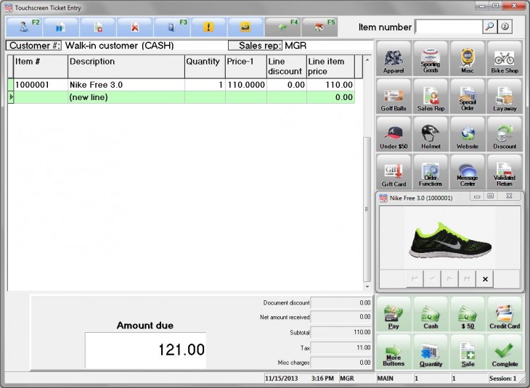Click the "11/15/2013" date in status bar
This screenshot has height=388, width=530.
coord(281,378)
